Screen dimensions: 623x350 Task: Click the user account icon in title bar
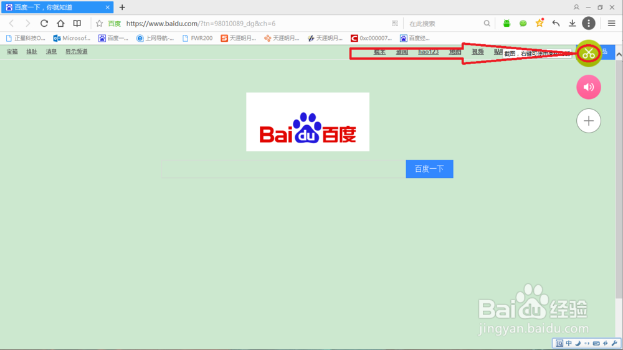pos(576,7)
